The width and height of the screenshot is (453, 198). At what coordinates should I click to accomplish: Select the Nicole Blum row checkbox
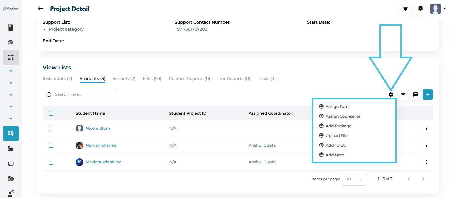click(51, 128)
